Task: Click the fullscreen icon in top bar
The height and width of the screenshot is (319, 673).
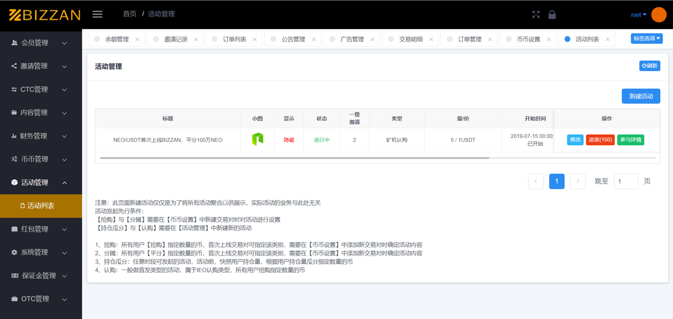Action: (x=536, y=14)
